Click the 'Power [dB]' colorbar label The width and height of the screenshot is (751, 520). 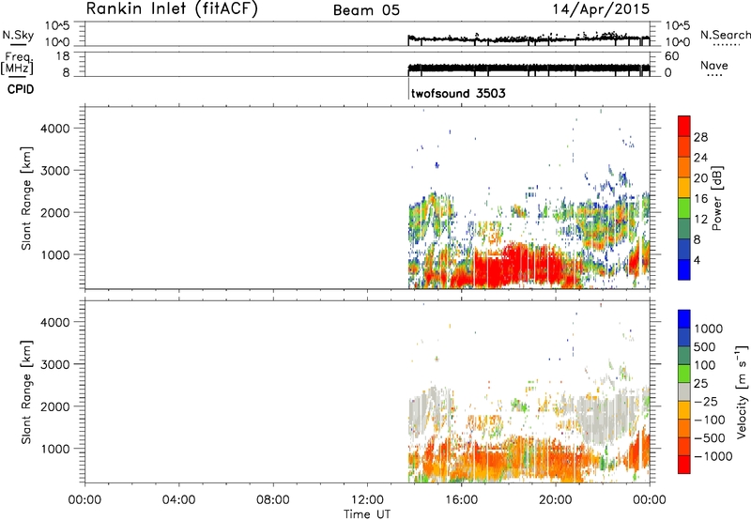(716, 198)
